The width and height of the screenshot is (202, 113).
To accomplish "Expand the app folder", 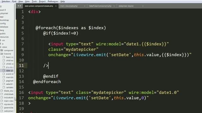I will pyautogui.click(x=2, y=17).
